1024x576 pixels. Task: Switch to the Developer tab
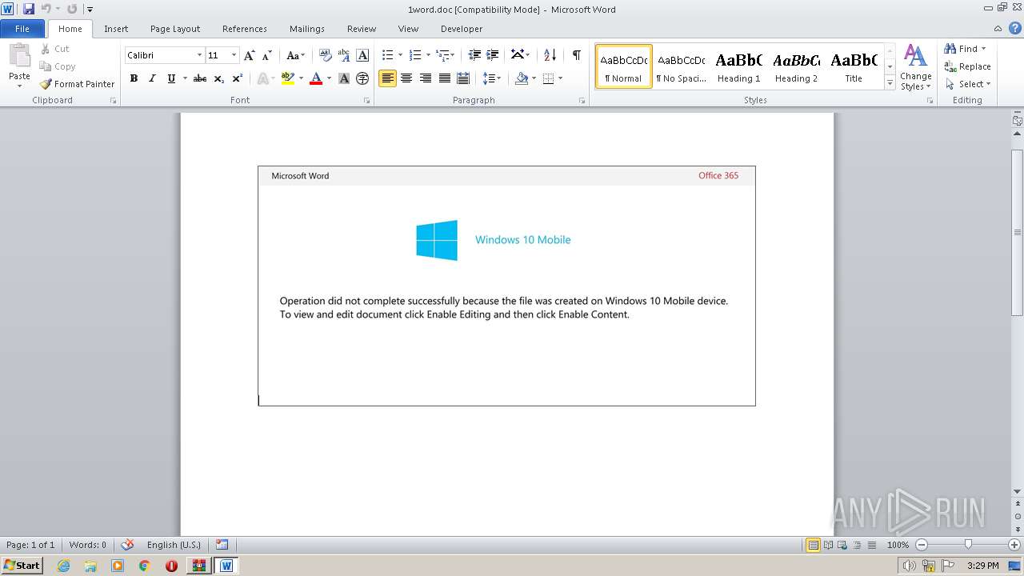click(x=462, y=29)
